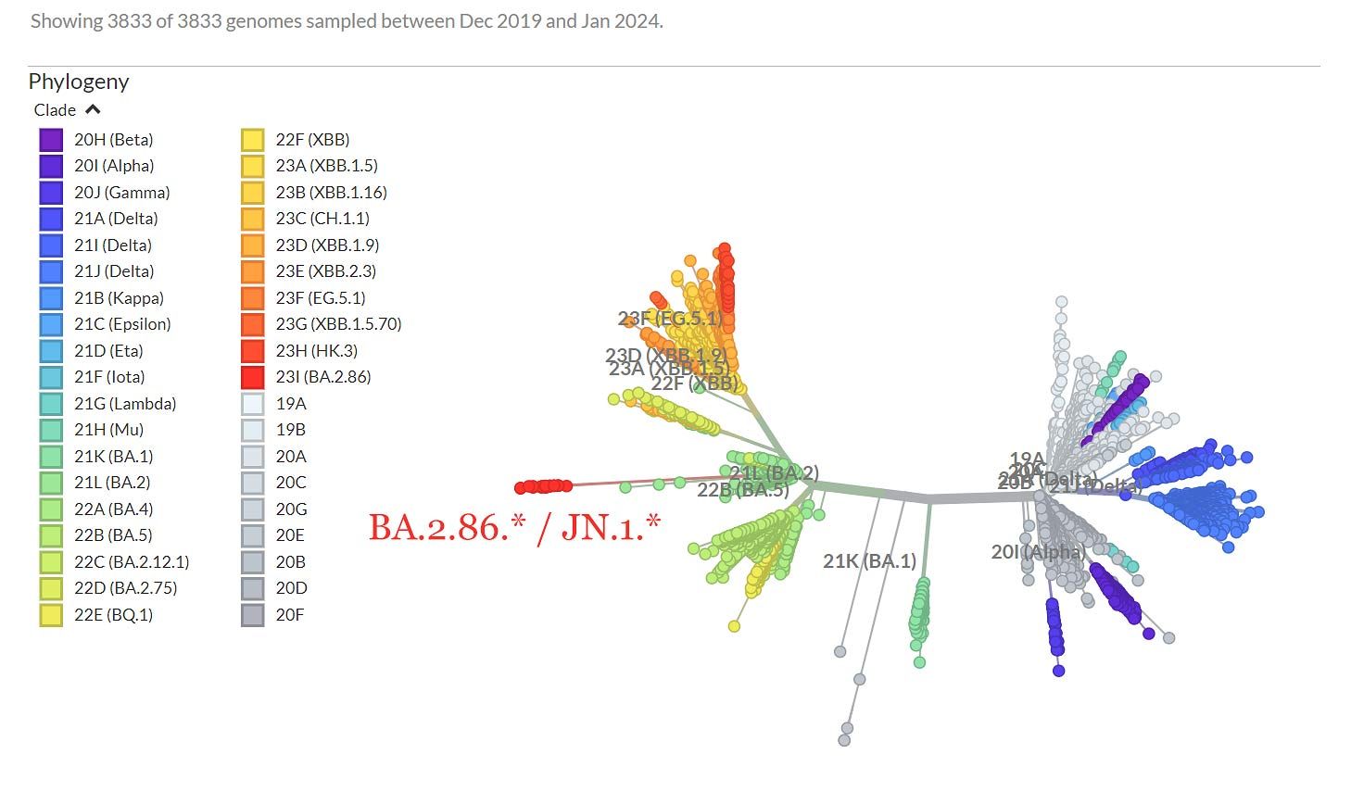Select the 21L (BA.2) legend swatch
This screenshot has height=792, width=1351.
click(51, 483)
